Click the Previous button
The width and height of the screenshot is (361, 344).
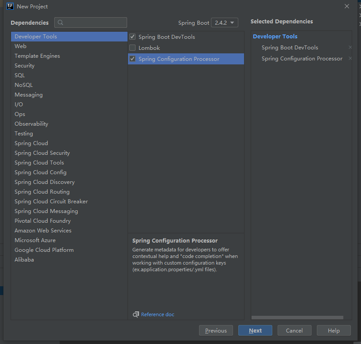click(216, 330)
